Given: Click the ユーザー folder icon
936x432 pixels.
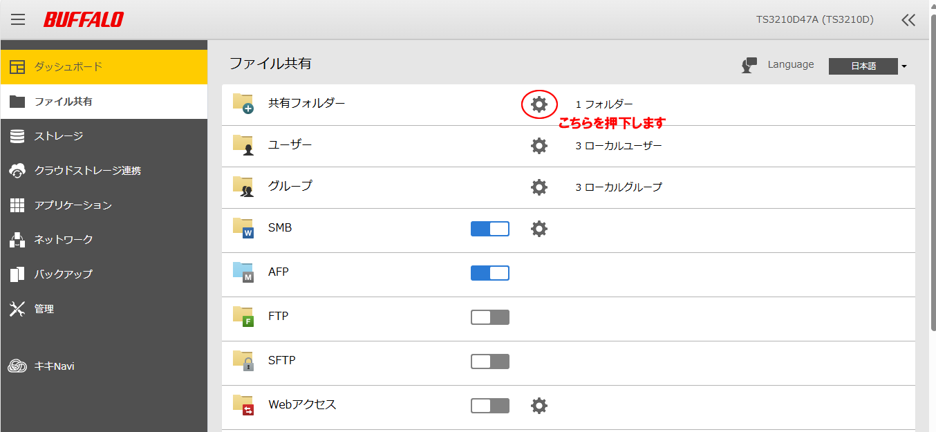Looking at the screenshot, I should [243, 145].
